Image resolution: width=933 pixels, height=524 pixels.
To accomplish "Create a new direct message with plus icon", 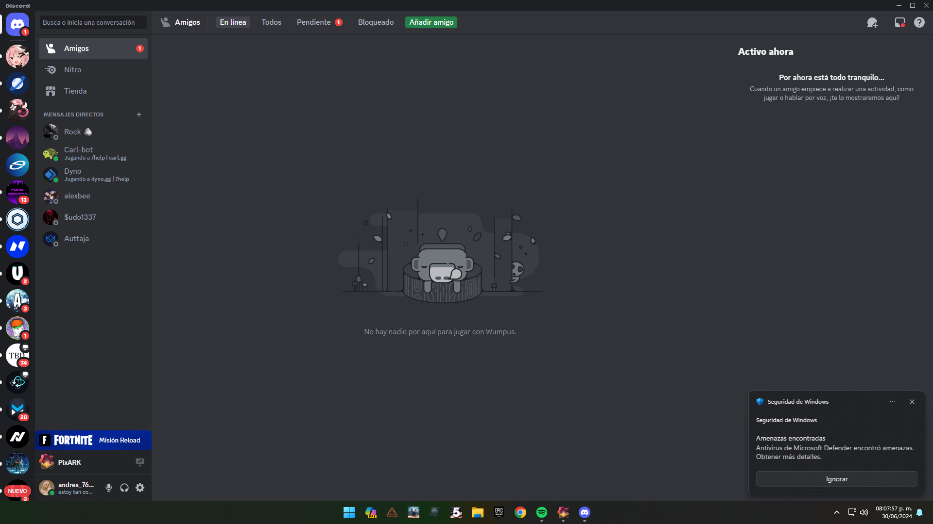I will point(139,115).
